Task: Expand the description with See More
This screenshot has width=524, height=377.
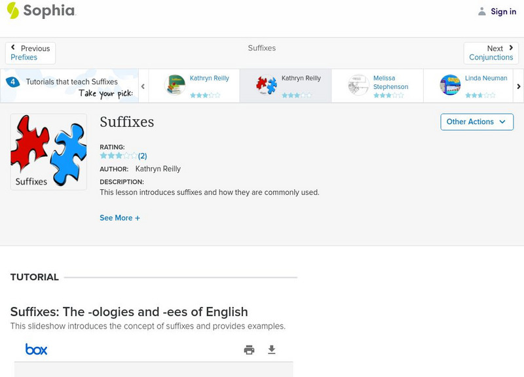Action: pyautogui.click(x=120, y=217)
